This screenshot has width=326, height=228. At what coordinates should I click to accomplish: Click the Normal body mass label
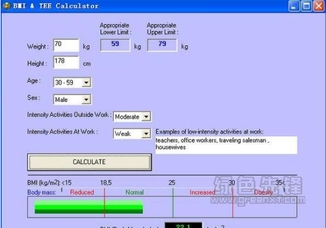[135, 193]
